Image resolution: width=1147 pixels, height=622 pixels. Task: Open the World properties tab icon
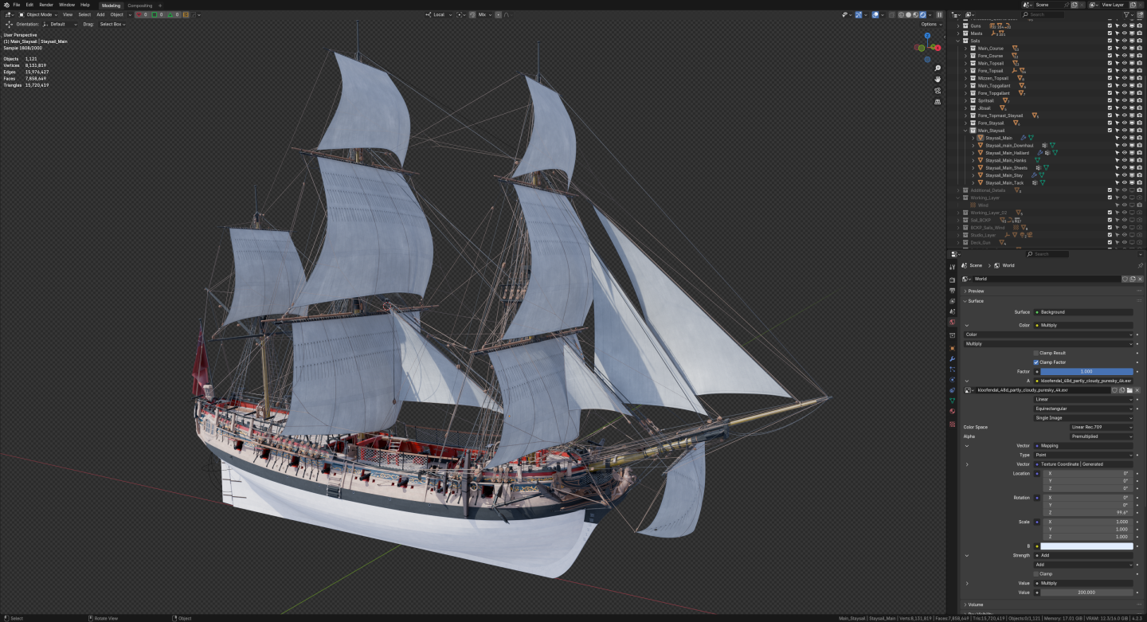952,323
